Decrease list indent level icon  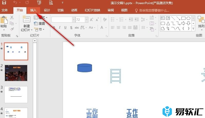tap(131, 20)
